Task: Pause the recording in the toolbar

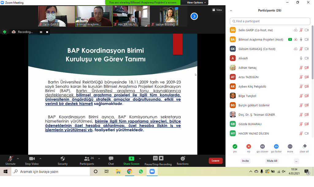Action: coord(155,158)
